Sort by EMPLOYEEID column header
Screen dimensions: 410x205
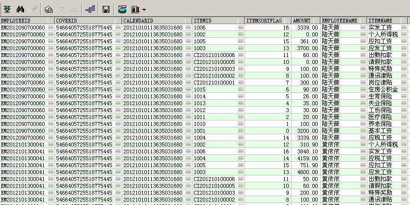click(27, 21)
